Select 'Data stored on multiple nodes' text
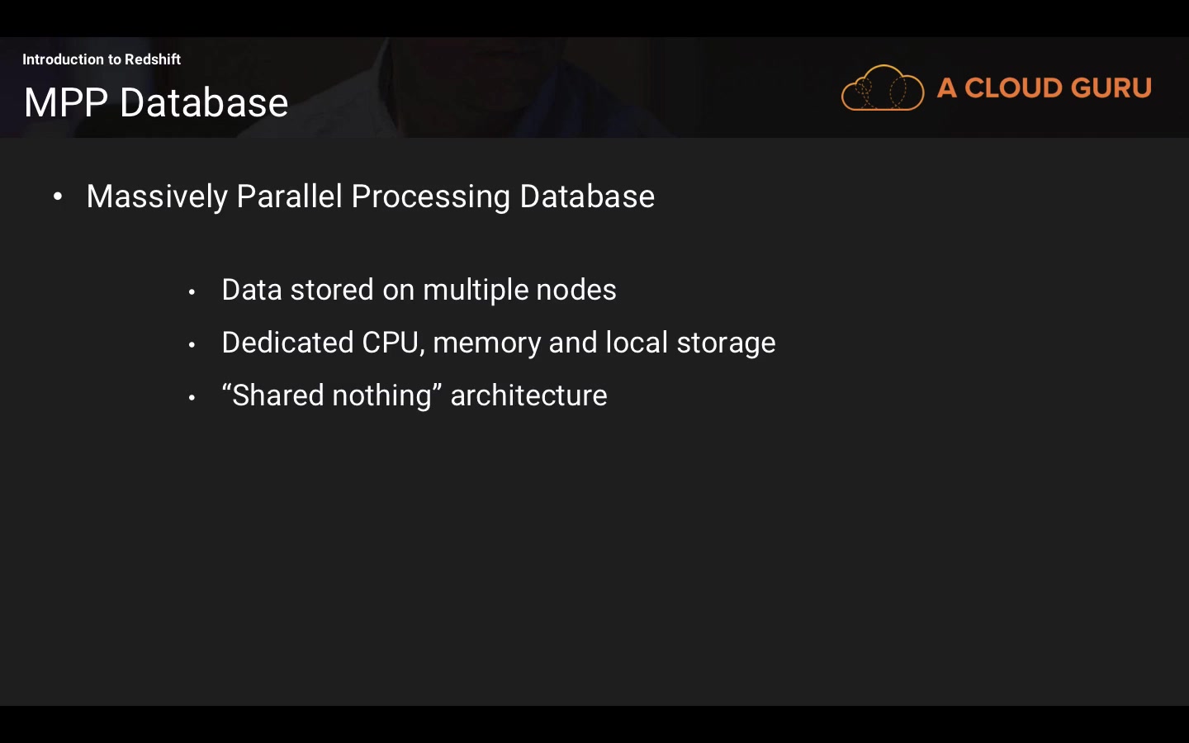Image resolution: width=1189 pixels, height=743 pixels. tap(419, 290)
